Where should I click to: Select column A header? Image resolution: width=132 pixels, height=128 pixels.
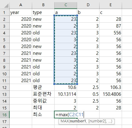point(21,5)
